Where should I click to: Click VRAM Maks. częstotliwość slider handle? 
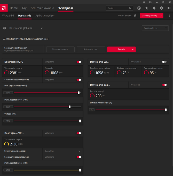[x=80, y=170]
